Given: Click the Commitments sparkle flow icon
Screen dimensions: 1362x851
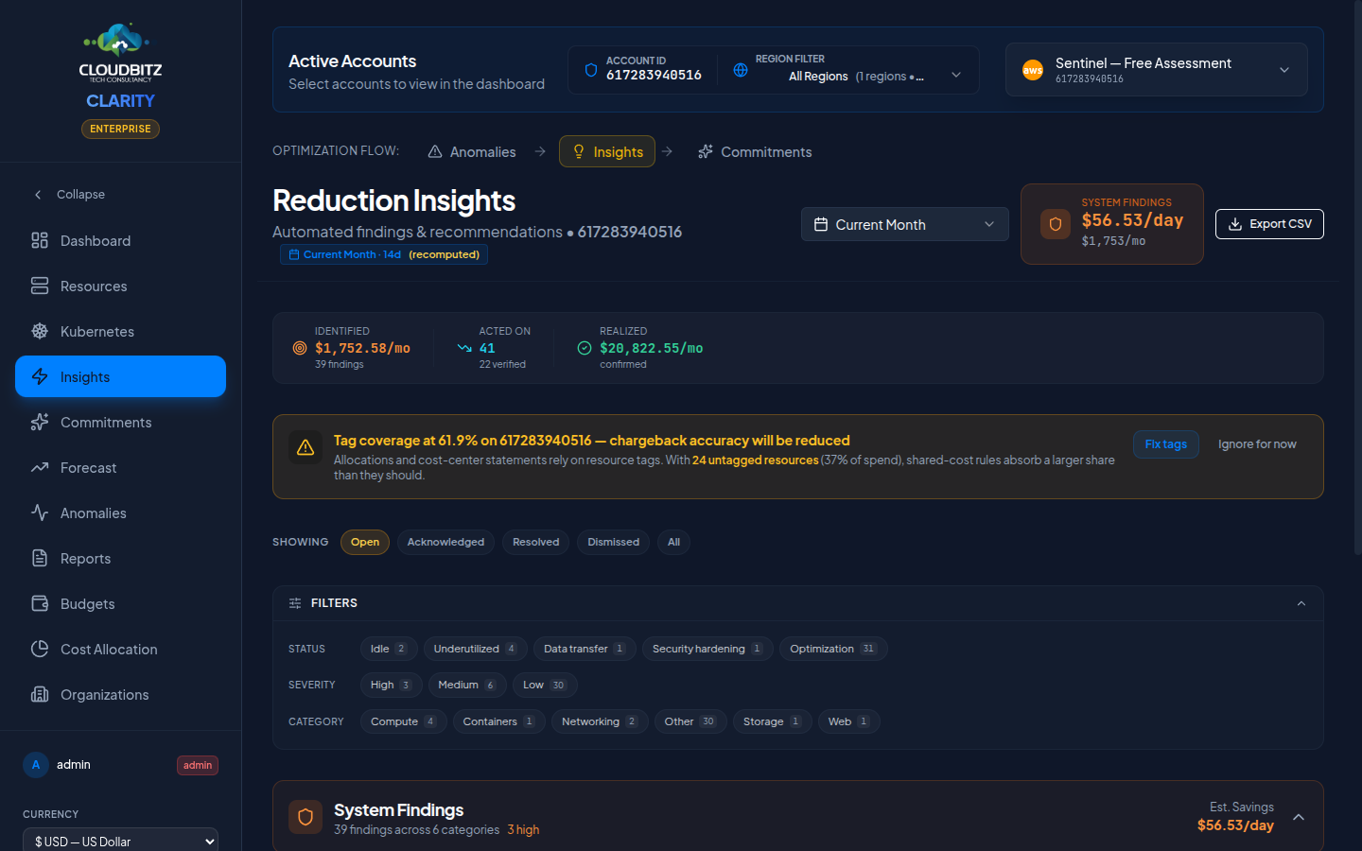Looking at the screenshot, I should (706, 151).
